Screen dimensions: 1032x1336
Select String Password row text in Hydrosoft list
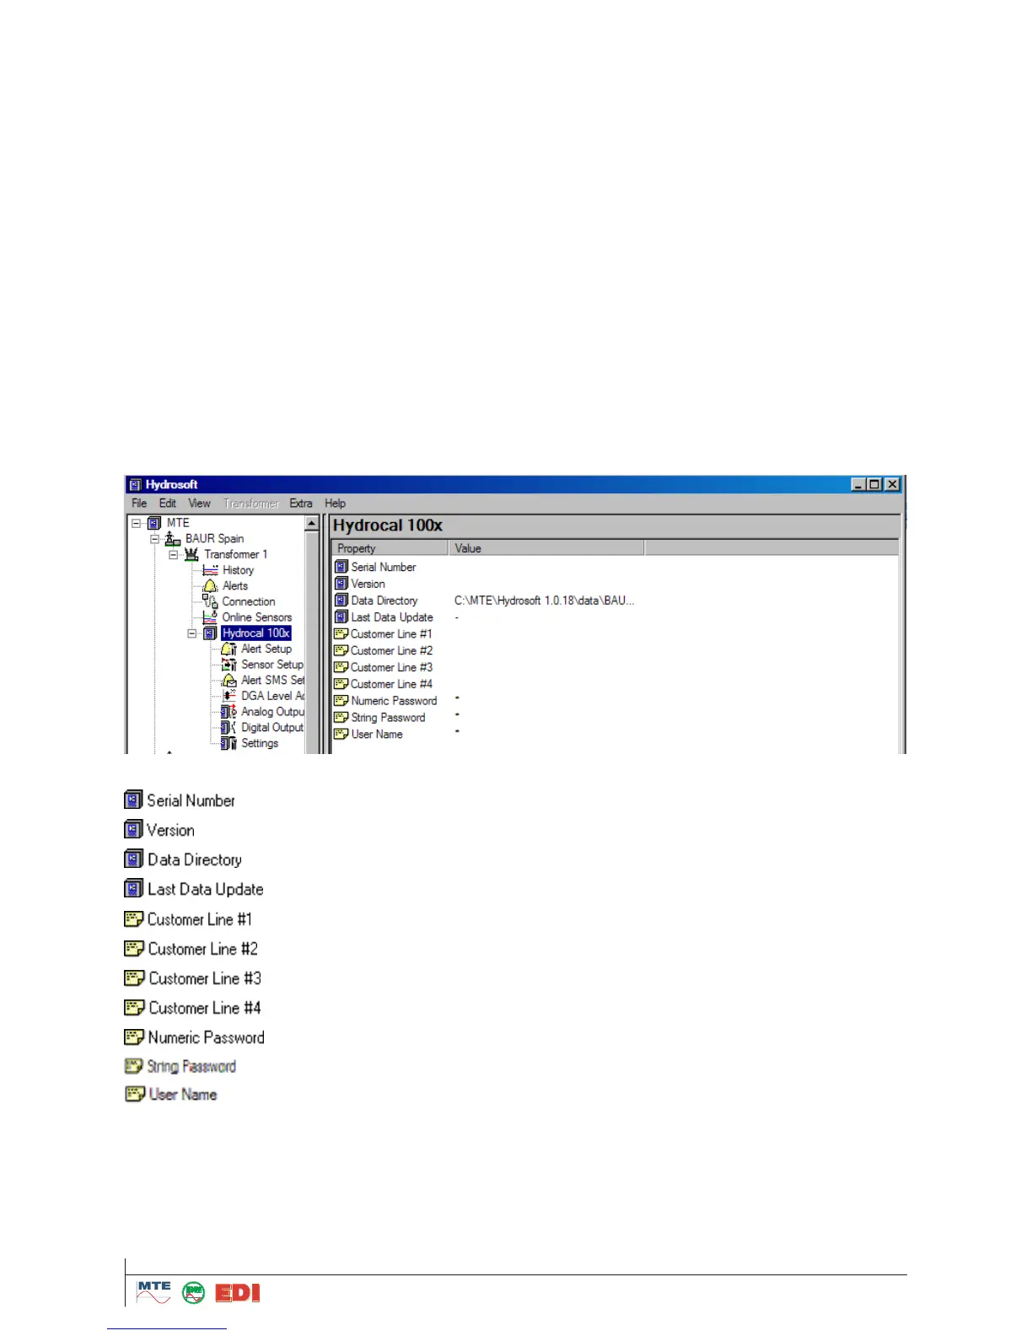pyautogui.click(x=388, y=718)
